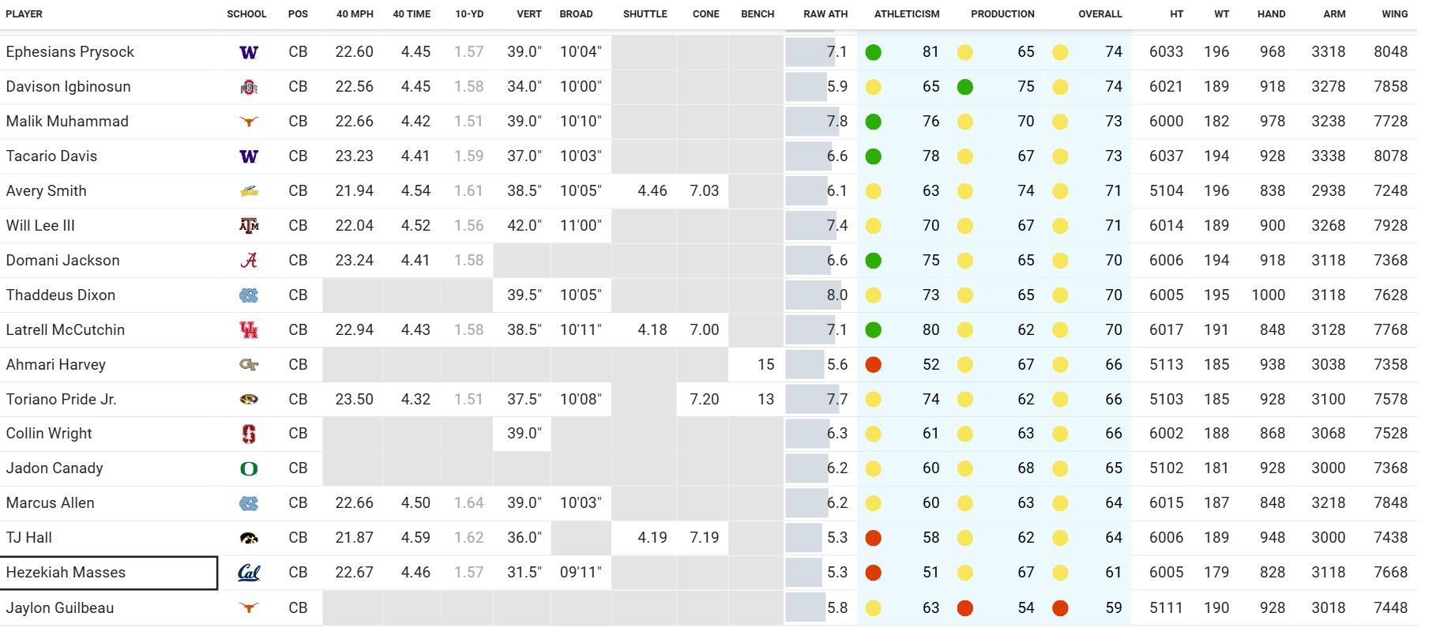Click the Alabama logo beside Domani Jackson
Image resolution: width=1440 pixels, height=628 pixels.
(248, 261)
